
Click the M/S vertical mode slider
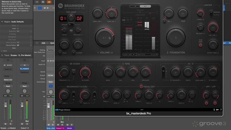163,72
